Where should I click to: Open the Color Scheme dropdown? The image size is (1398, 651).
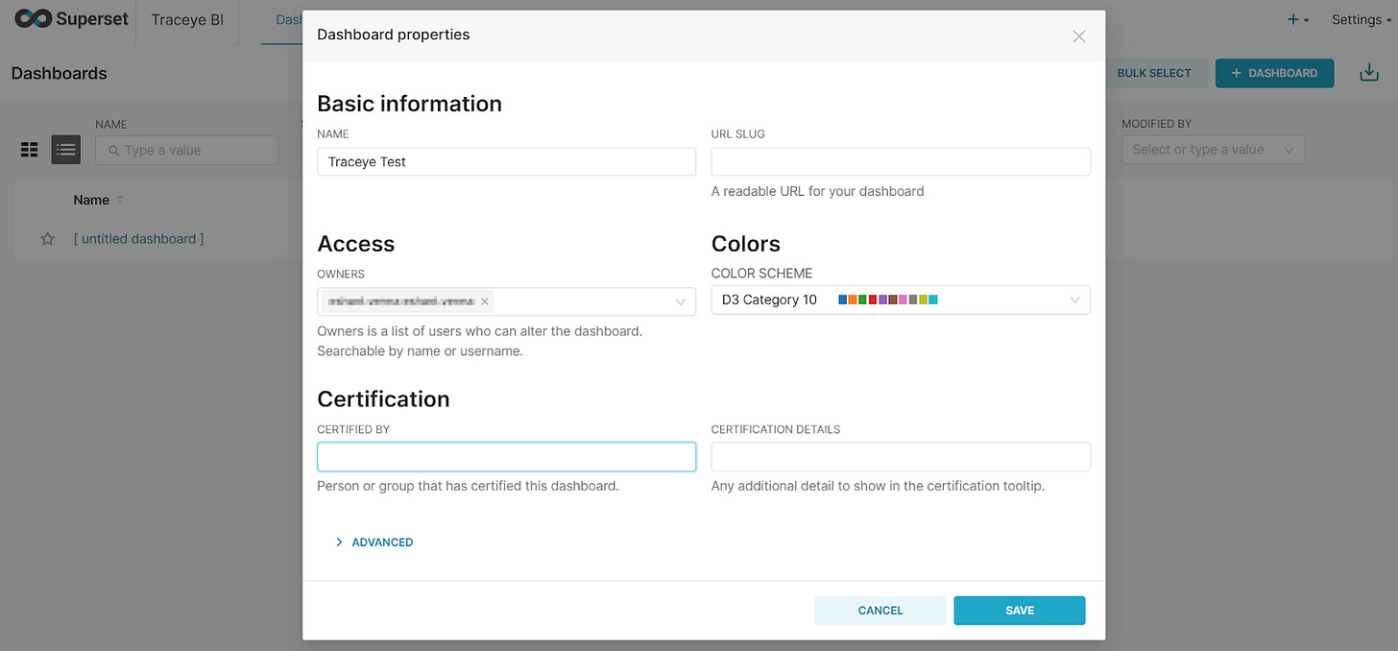click(x=1074, y=301)
